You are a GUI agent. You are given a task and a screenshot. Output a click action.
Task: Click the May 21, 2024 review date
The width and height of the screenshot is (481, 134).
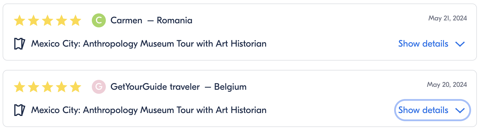pyautogui.click(x=447, y=18)
